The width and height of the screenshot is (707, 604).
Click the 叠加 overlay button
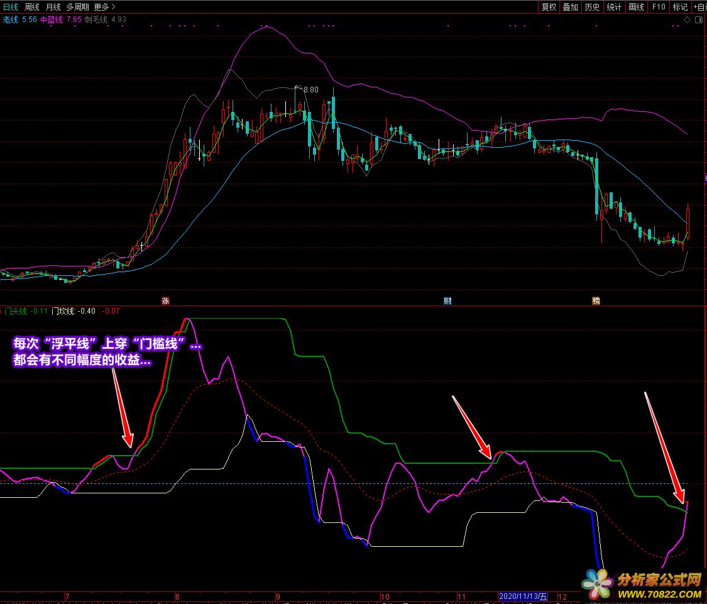(571, 7)
